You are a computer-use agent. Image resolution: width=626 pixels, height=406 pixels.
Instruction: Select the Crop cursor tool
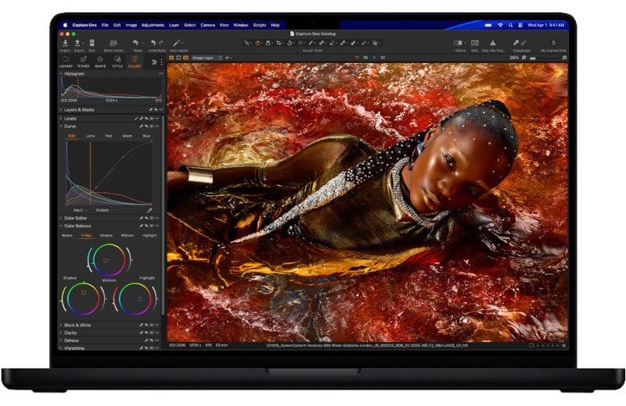[279, 43]
